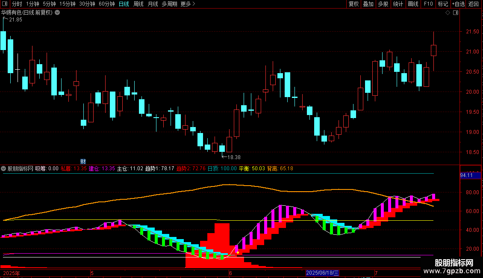The height and width of the screenshot is (278, 483).
Task: Open dropdown next to 华锡有色 title
Action: (57, 13)
